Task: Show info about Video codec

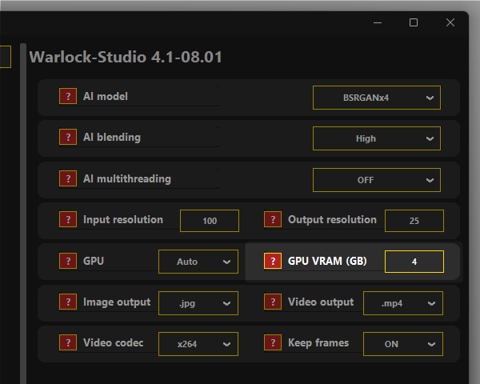Action: (x=68, y=342)
